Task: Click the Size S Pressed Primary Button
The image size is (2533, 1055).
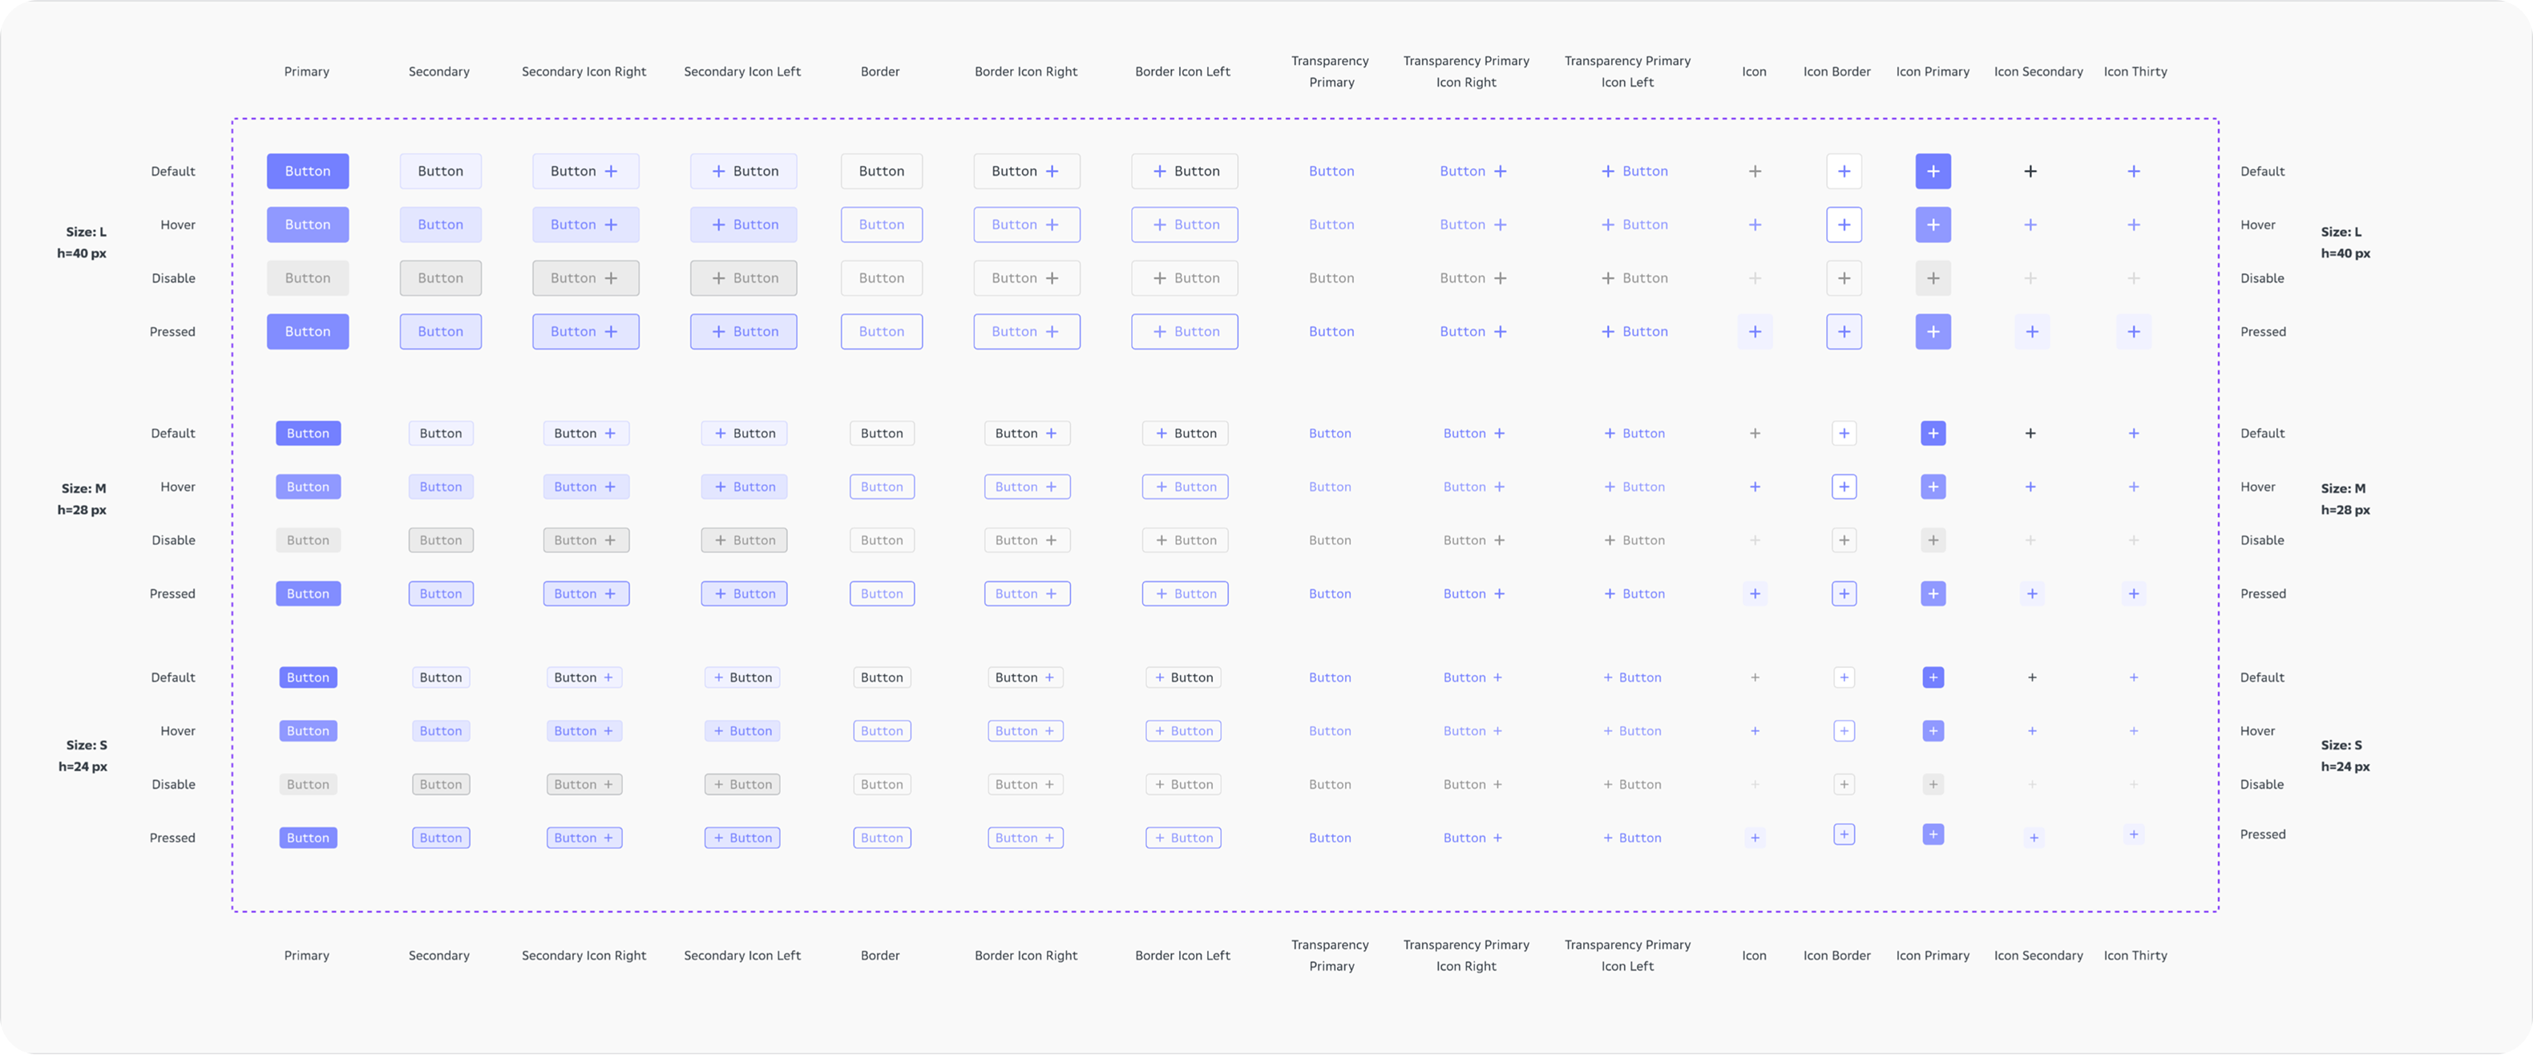Action: point(308,838)
